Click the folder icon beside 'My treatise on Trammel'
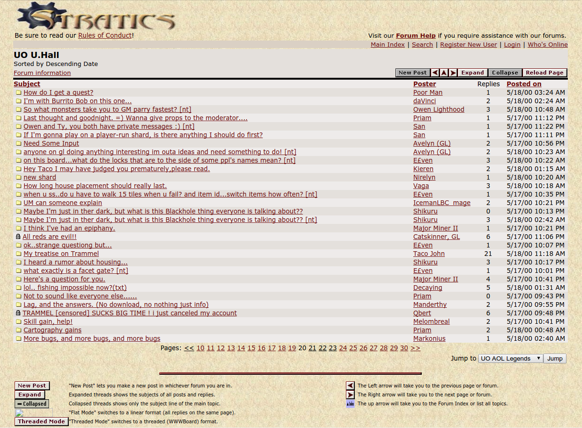 (19, 254)
